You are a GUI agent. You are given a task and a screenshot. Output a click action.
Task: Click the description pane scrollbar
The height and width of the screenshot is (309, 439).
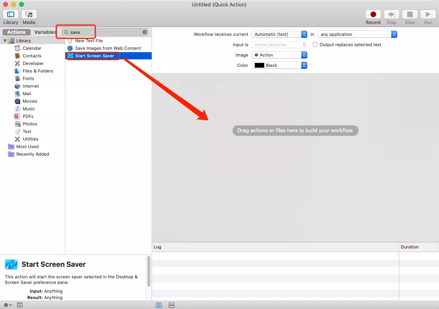point(149,271)
